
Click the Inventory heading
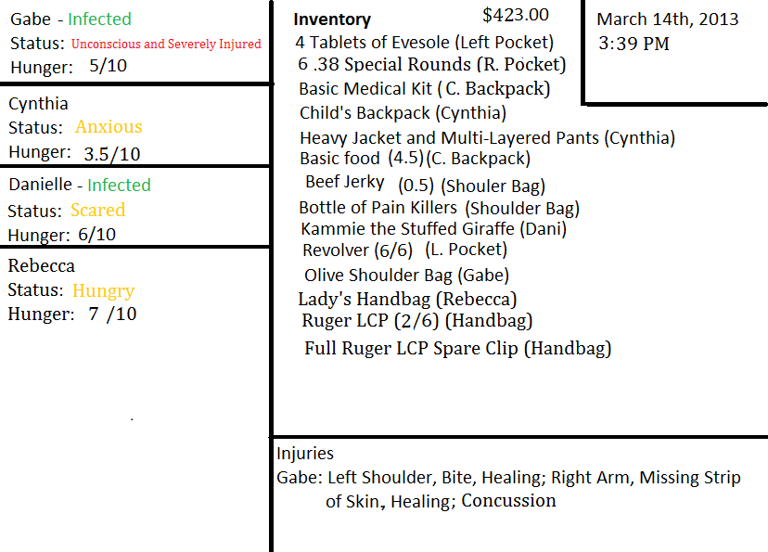pos(332,19)
